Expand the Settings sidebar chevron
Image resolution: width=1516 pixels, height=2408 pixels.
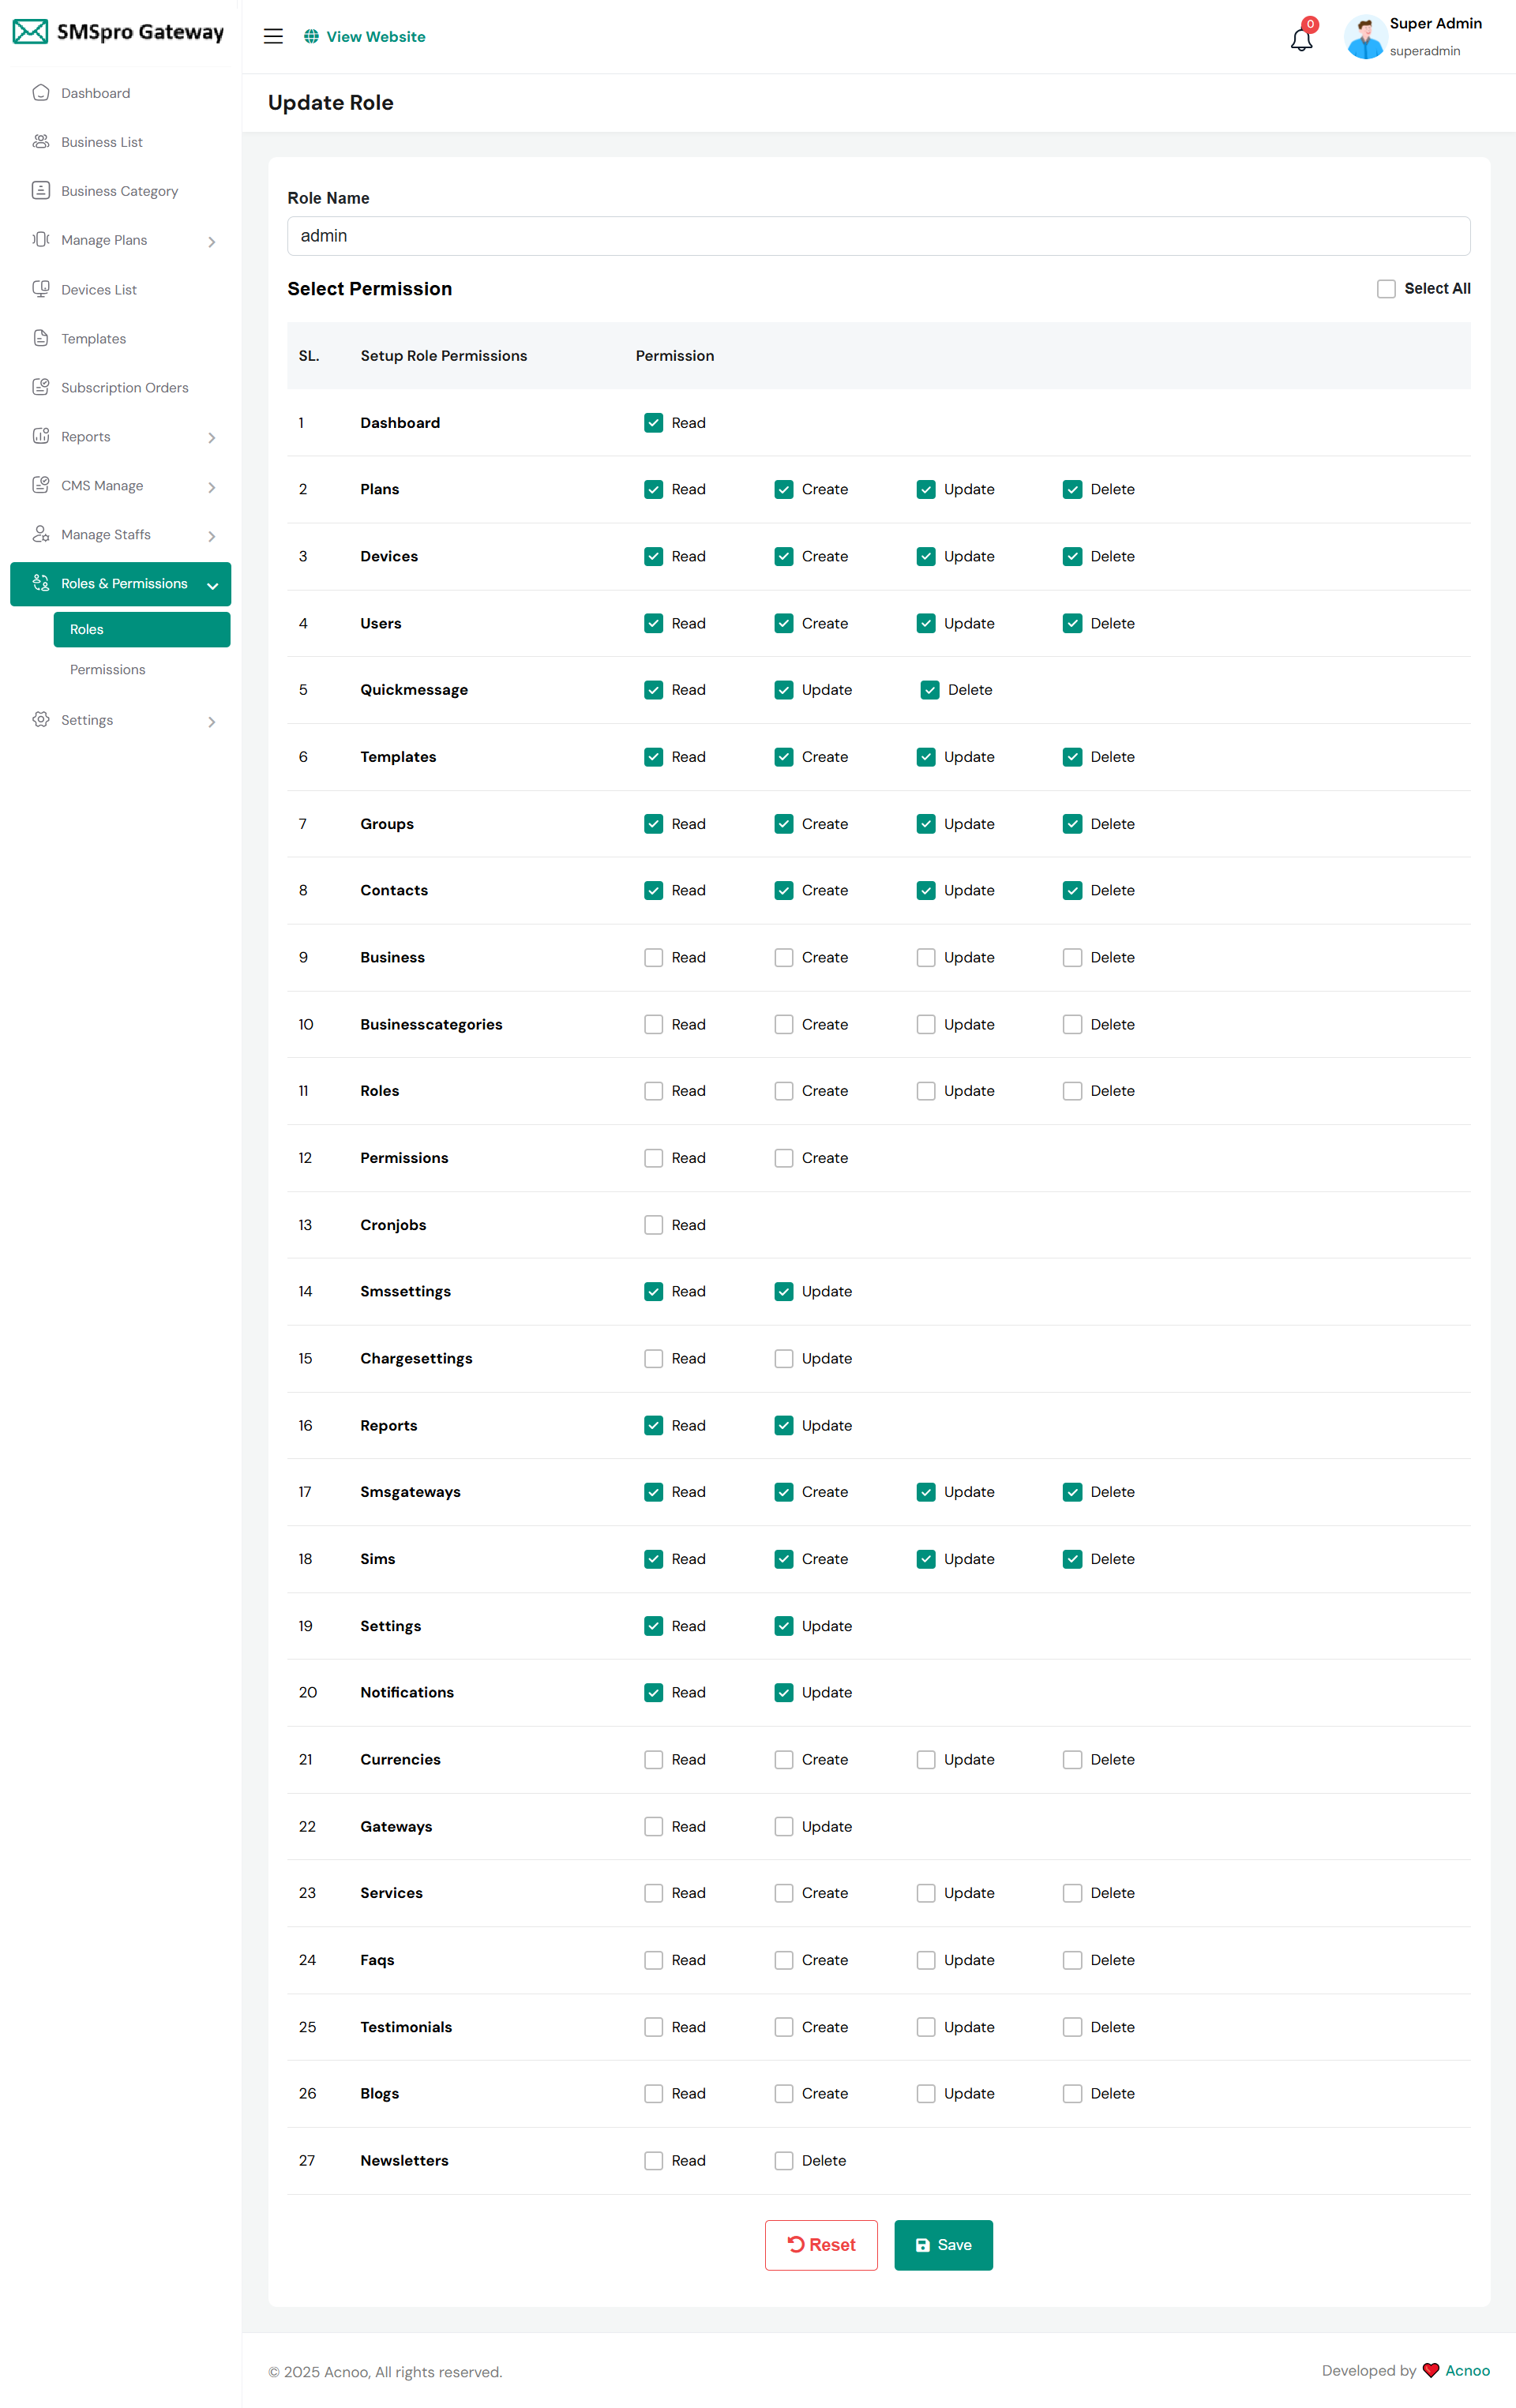point(212,722)
